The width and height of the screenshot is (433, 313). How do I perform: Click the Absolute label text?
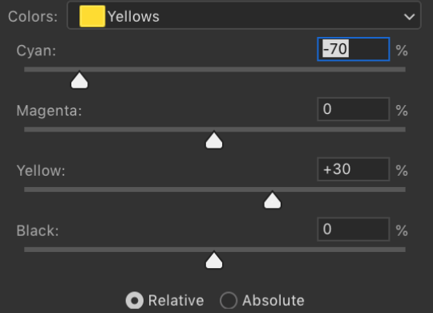click(x=273, y=300)
